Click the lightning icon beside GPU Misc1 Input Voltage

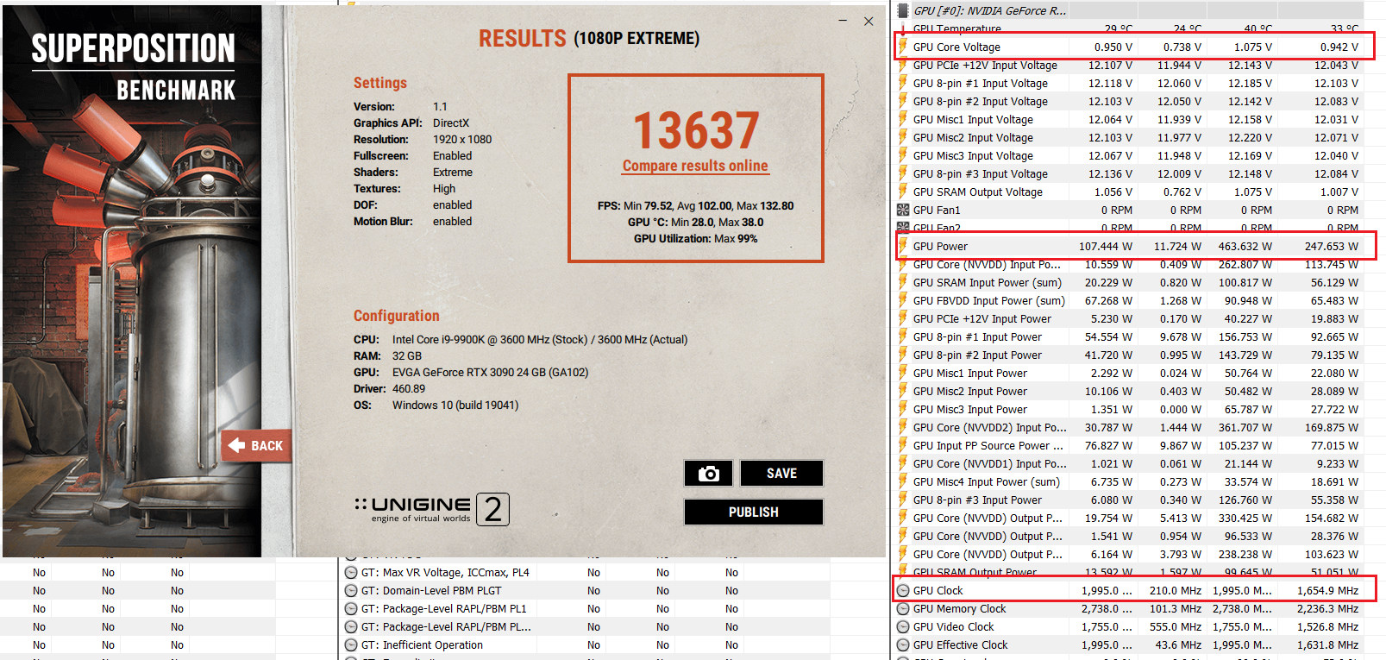pyautogui.click(x=903, y=119)
